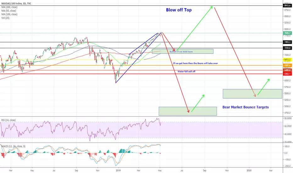Image resolution: width=293 pixels, height=173 pixels.
Task: Click the 6400.8 price level label
Action: click(287, 70)
